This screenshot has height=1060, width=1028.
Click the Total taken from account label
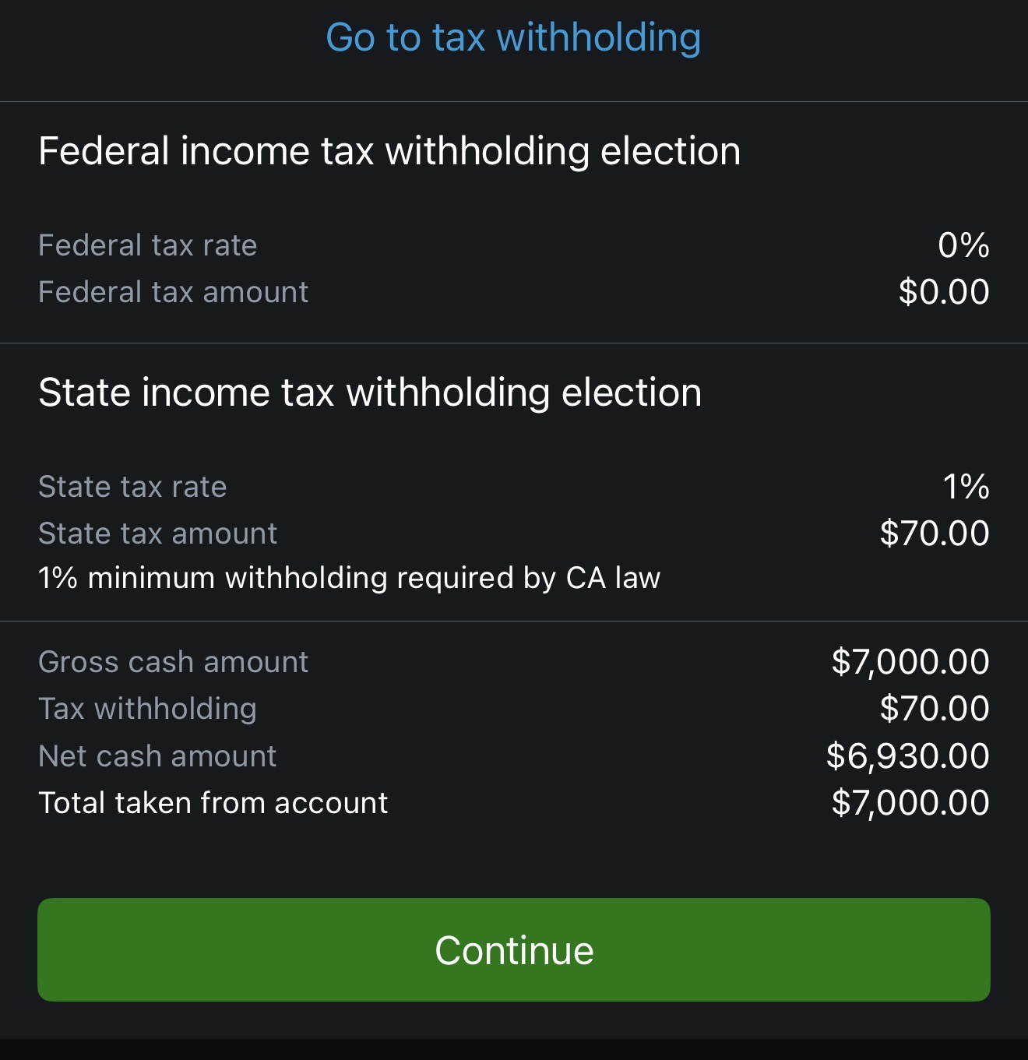click(x=213, y=803)
